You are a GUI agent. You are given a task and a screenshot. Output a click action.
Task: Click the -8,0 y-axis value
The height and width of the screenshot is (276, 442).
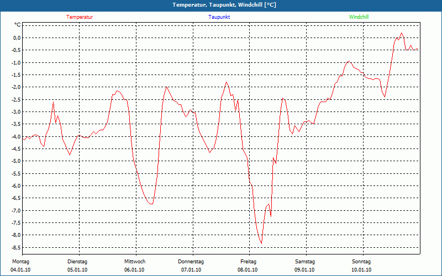16,235
